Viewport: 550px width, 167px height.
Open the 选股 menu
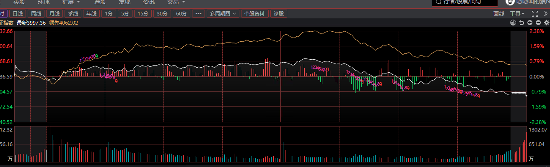coord(100,2)
